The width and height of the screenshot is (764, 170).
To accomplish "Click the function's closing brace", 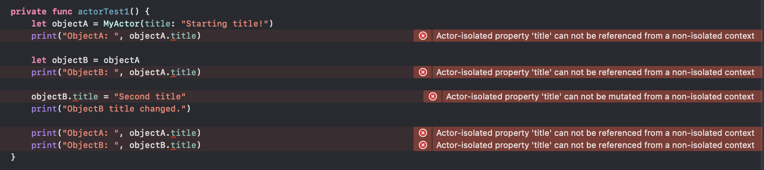I will click(13, 157).
